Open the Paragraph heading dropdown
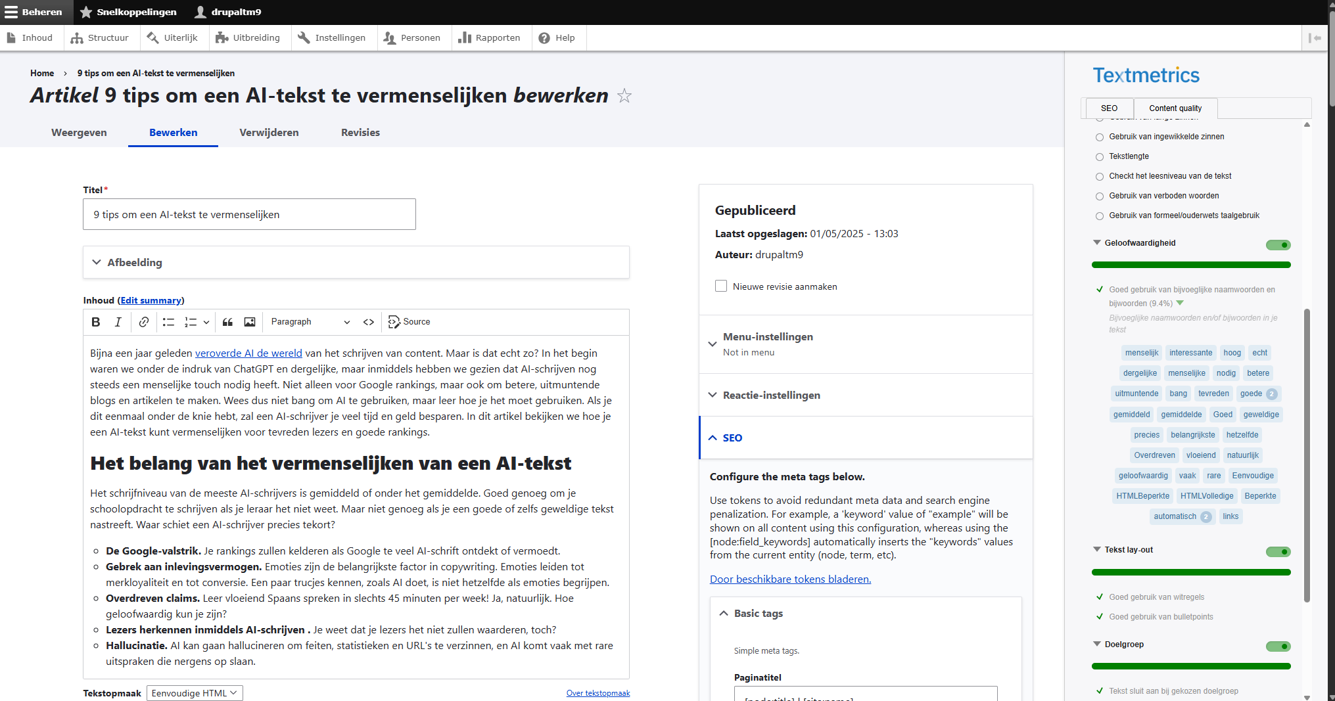 (310, 322)
